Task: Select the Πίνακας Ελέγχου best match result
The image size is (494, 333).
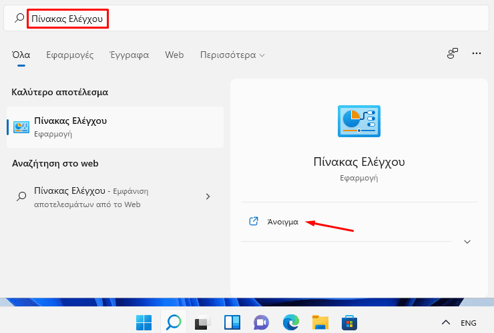Action: tap(115, 127)
